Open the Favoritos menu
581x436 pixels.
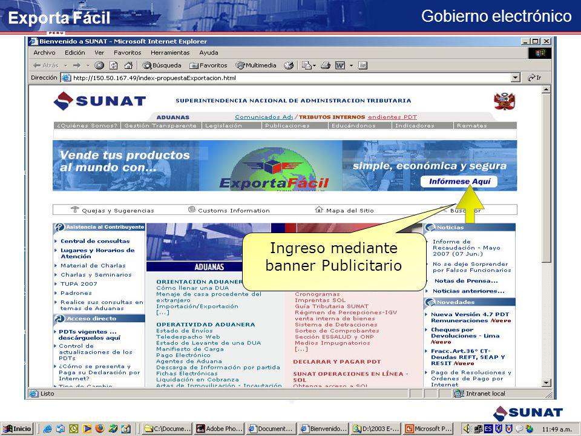tap(128, 53)
